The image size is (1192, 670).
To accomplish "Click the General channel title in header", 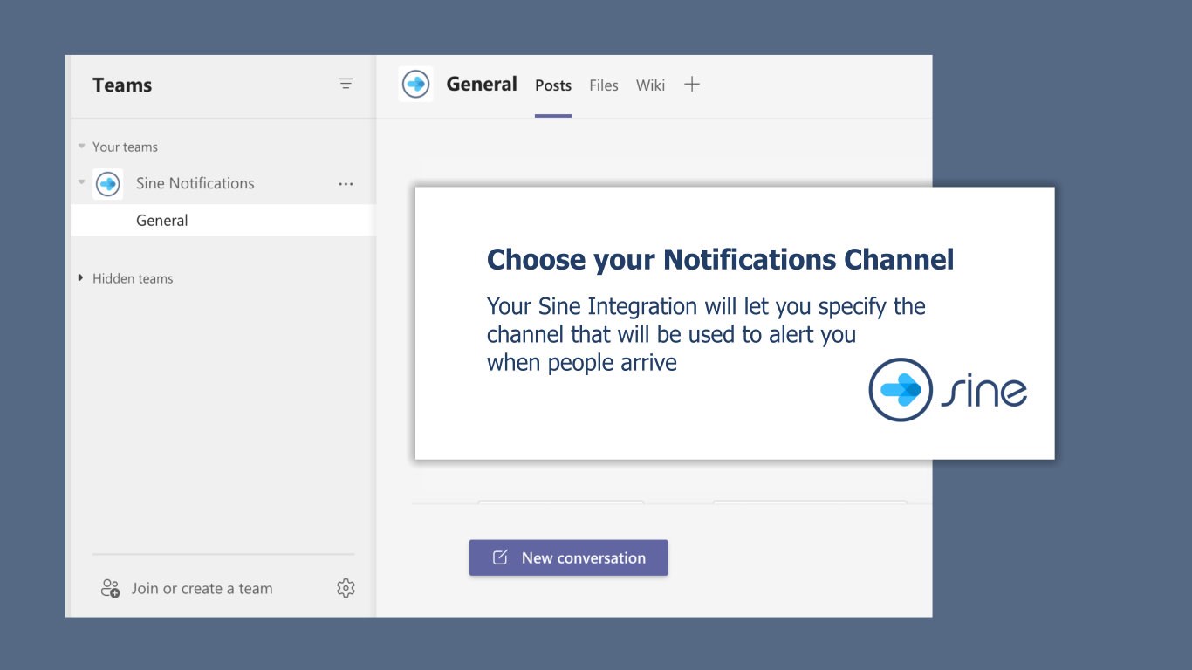I will [482, 84].
